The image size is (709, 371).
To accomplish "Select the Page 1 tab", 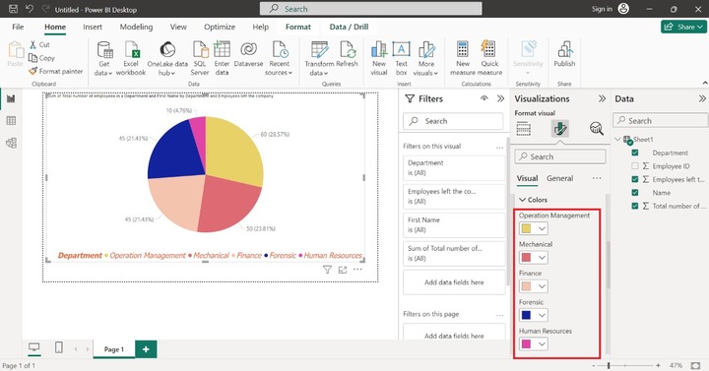I will 114,349.
